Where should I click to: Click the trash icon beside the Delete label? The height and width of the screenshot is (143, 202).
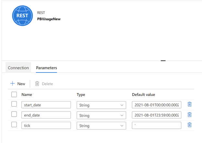(37, 84)
